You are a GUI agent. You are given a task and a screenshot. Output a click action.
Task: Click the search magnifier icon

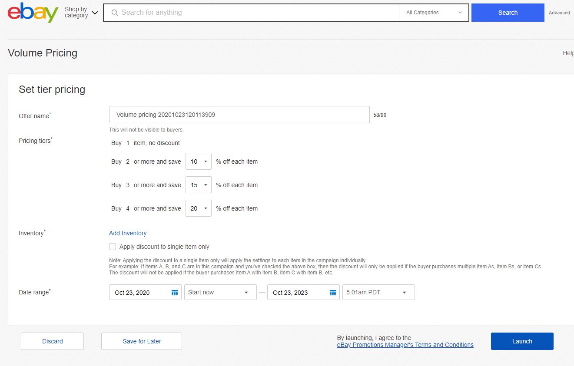point(115,13)
